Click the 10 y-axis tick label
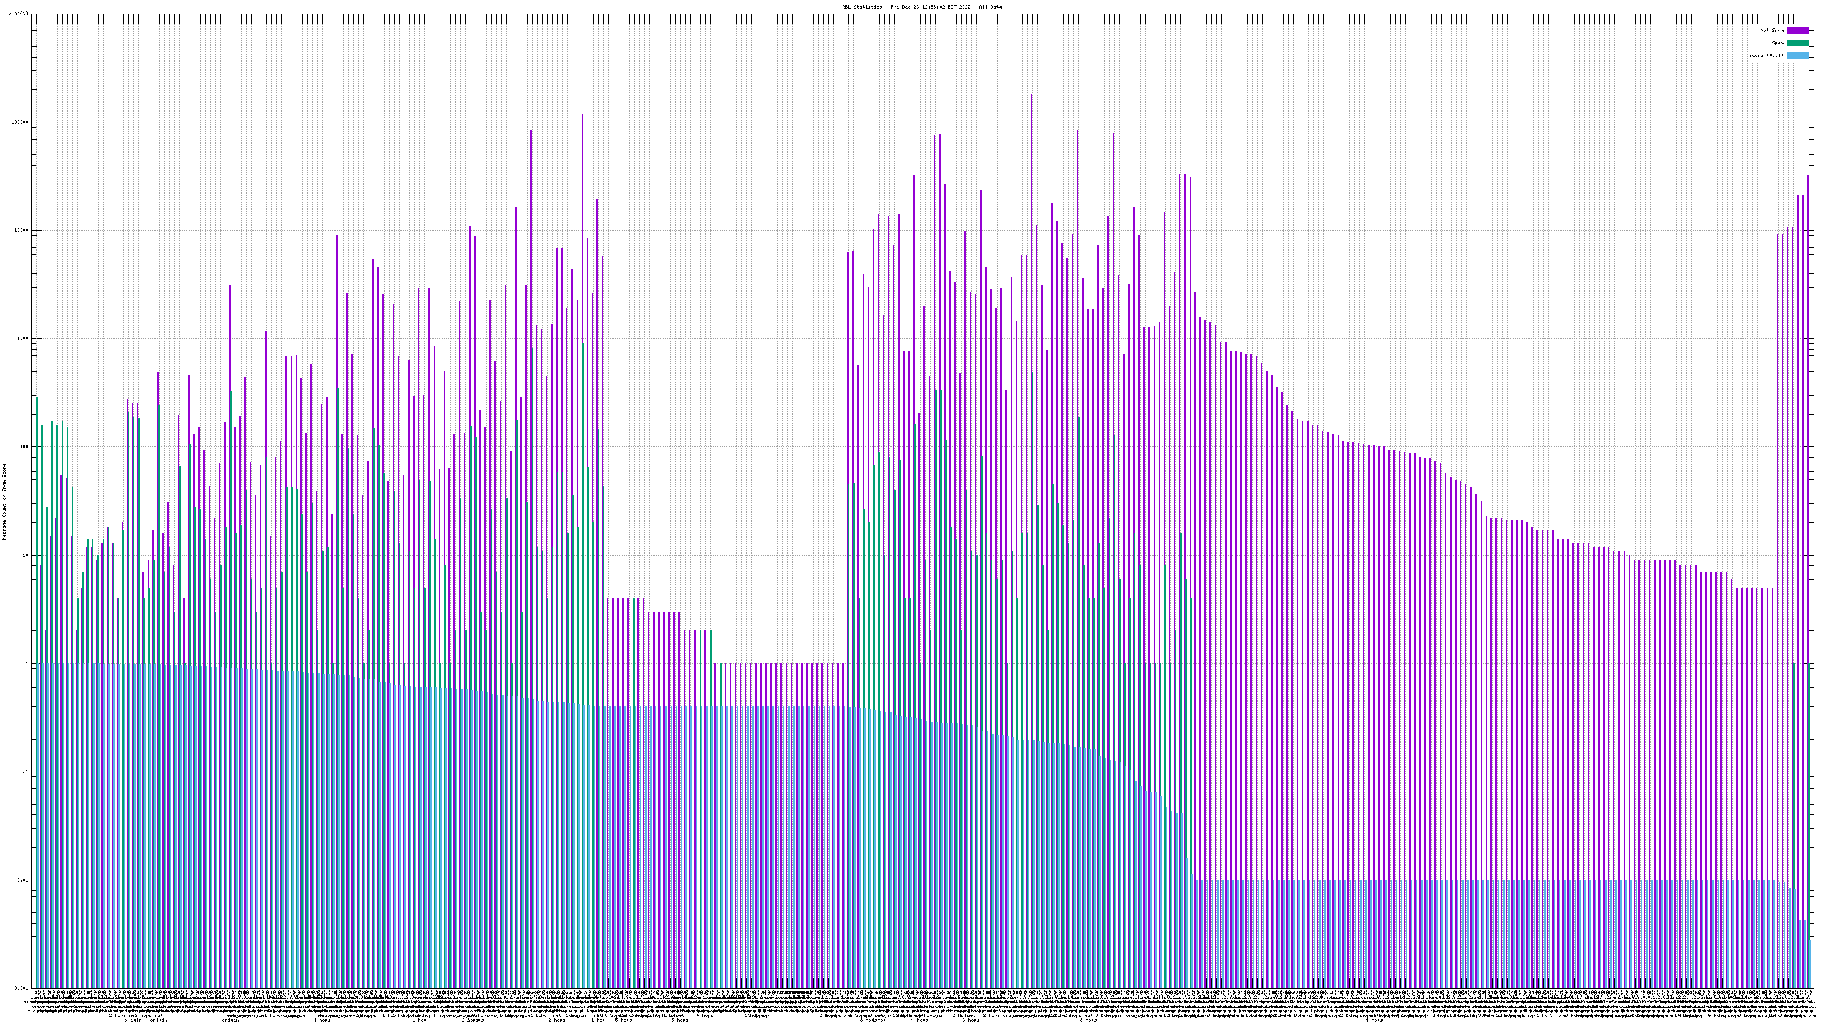 [26, 555]
